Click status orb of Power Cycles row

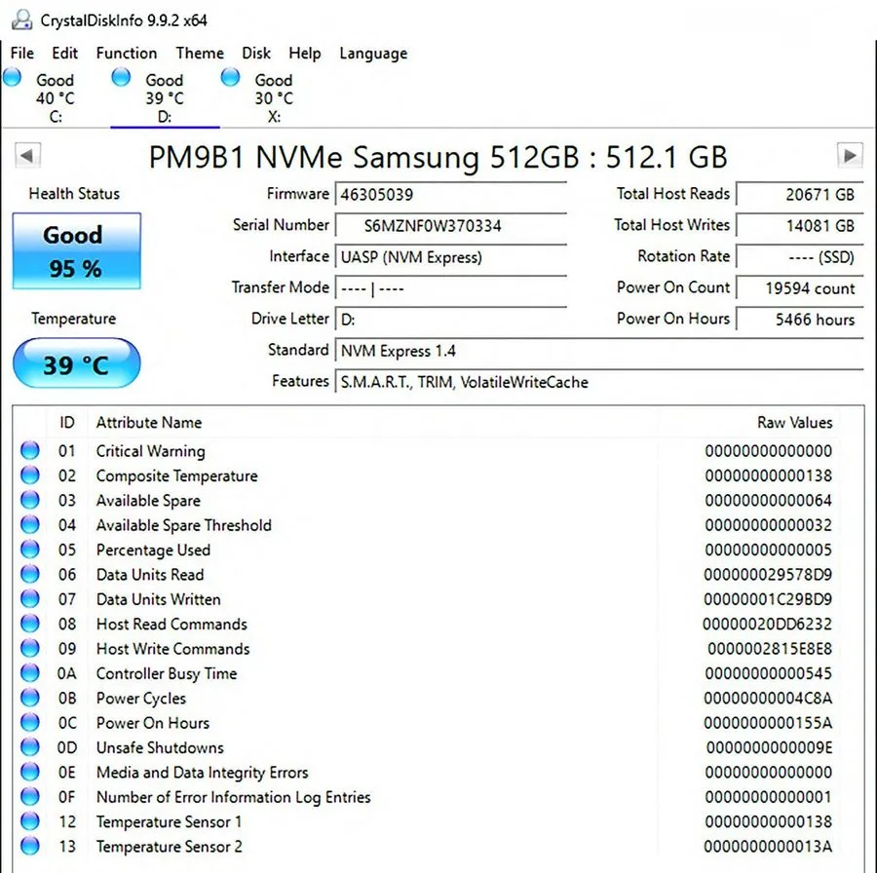30,698
